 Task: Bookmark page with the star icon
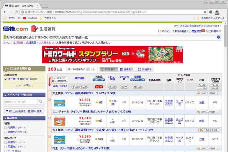coord(205,12)
